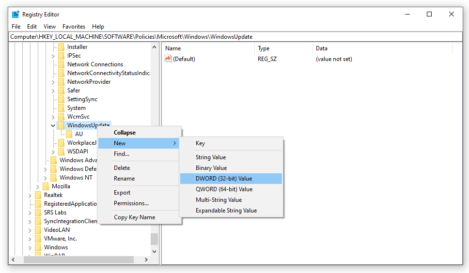This screenshot has width=469, height=273.
Task: Choose Find... in the context menu
Action: (140, 154)
